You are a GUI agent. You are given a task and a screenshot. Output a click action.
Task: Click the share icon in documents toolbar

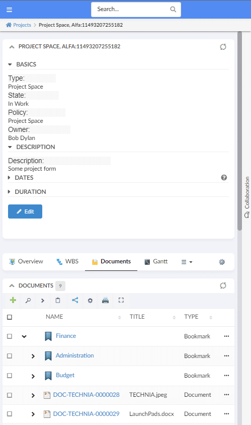75,300
